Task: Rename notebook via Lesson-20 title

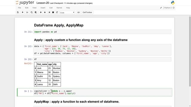Action: point(43,3)
